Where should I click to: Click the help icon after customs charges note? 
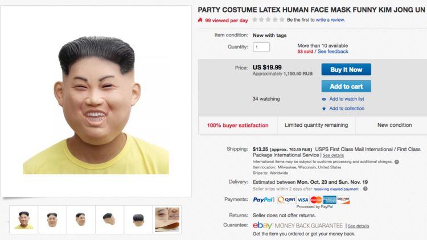pyautogui.click(x=396, y=162)
